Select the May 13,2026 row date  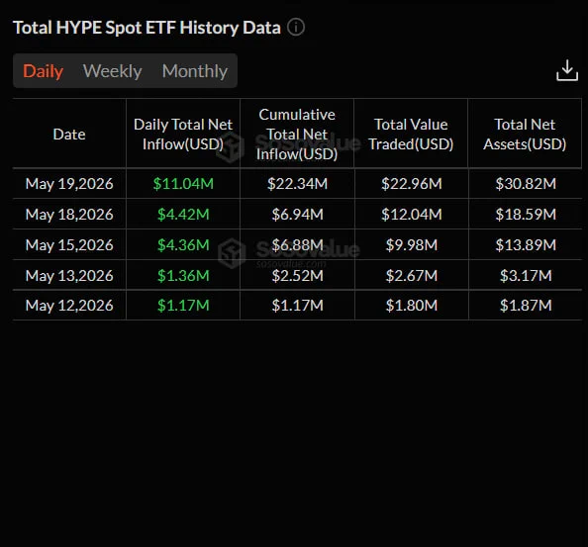coord(69,276)
